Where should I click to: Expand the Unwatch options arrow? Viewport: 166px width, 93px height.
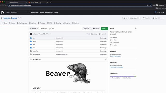tap(140, 18)
